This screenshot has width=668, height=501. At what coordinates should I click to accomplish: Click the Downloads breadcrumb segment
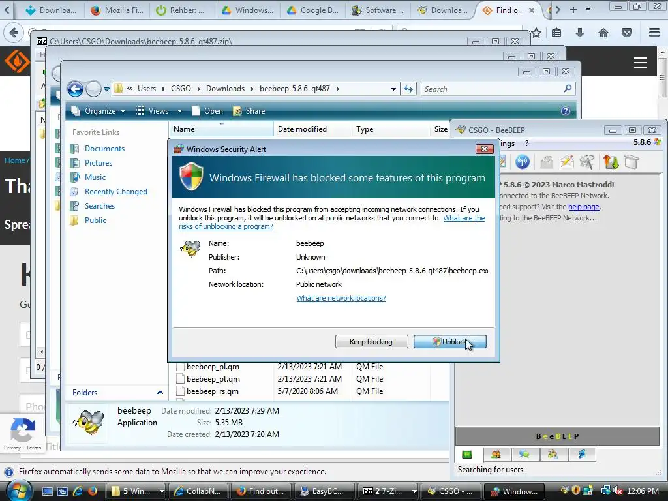coord(225,89)
